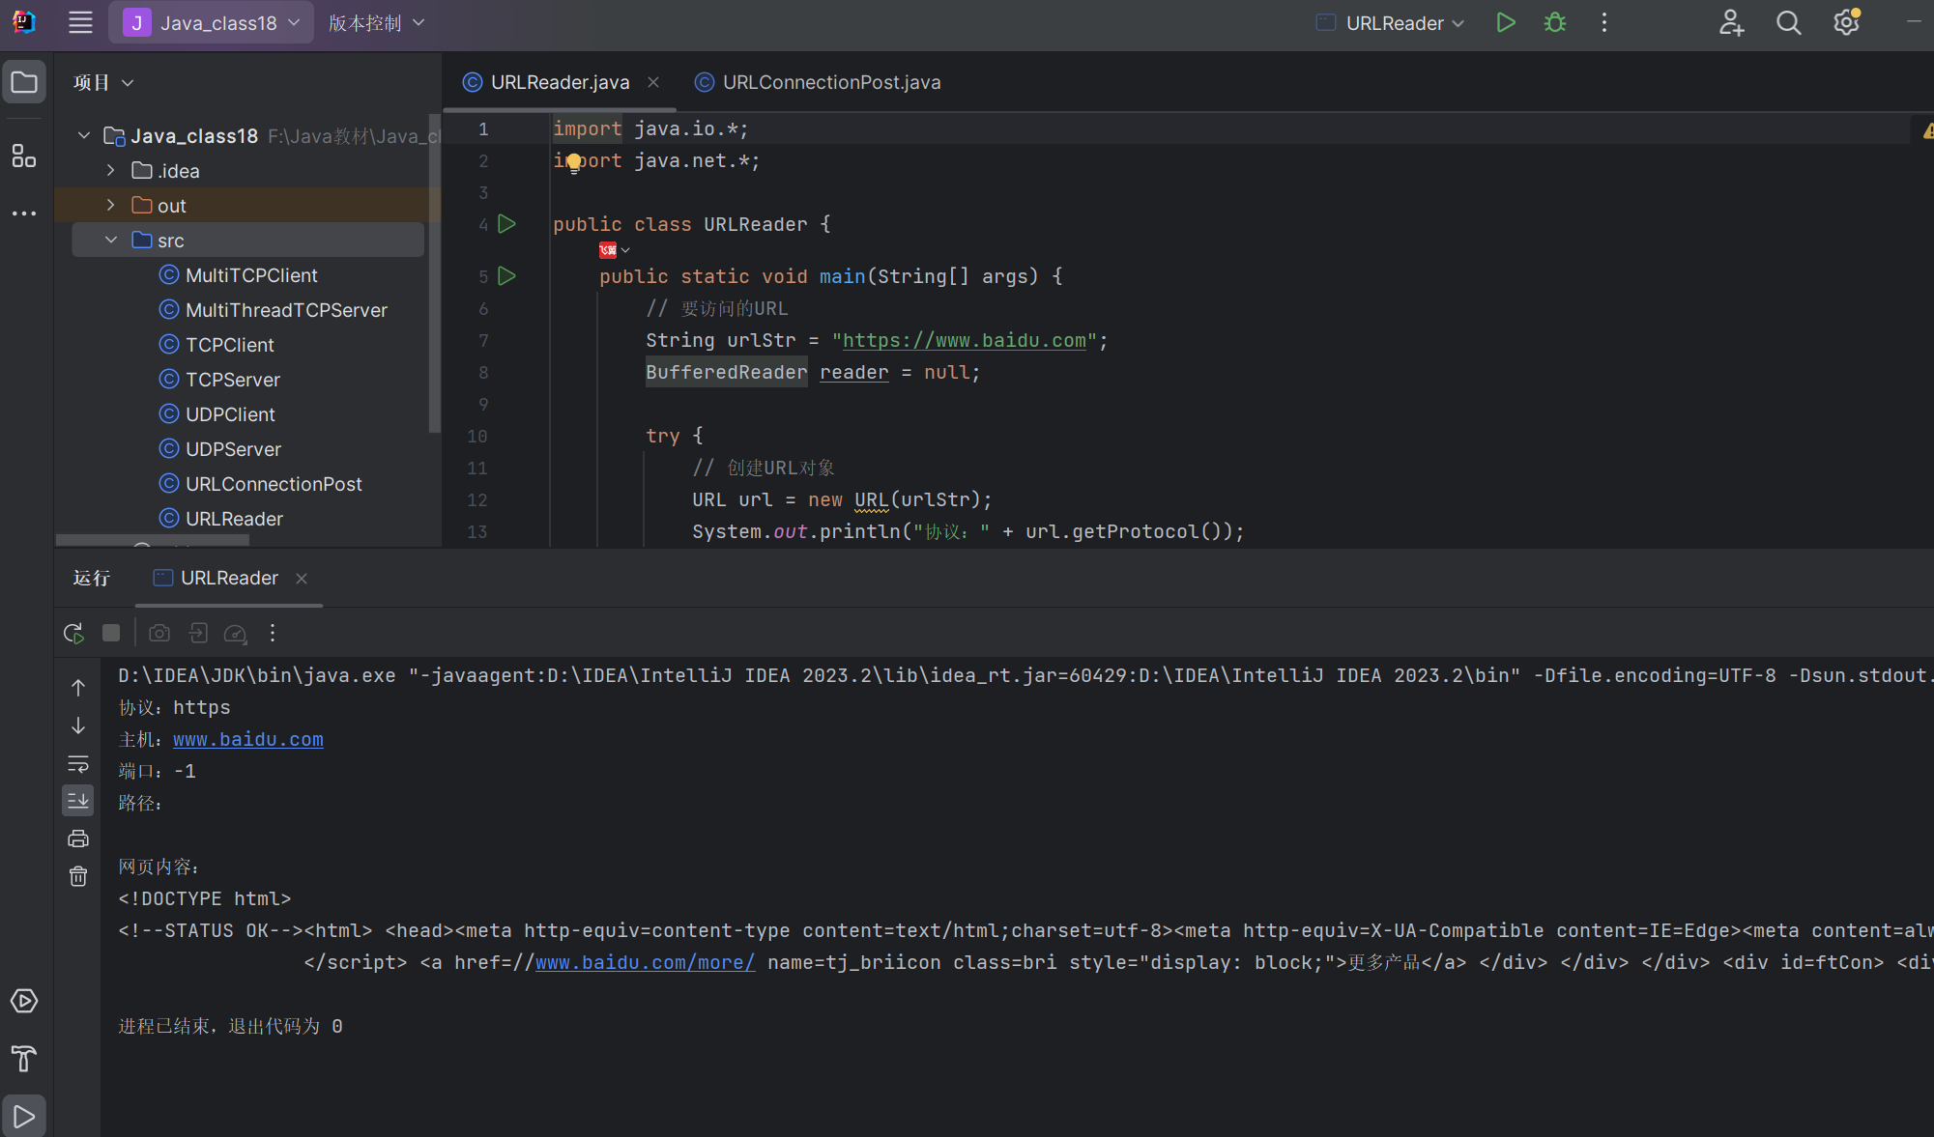Show more tool windows ellipsis
Screen dimensions: 1934x1137
pyautogui.click(x=24, y=213)
